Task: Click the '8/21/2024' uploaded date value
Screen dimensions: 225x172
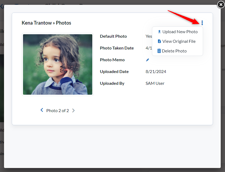Action: point(156,72)
